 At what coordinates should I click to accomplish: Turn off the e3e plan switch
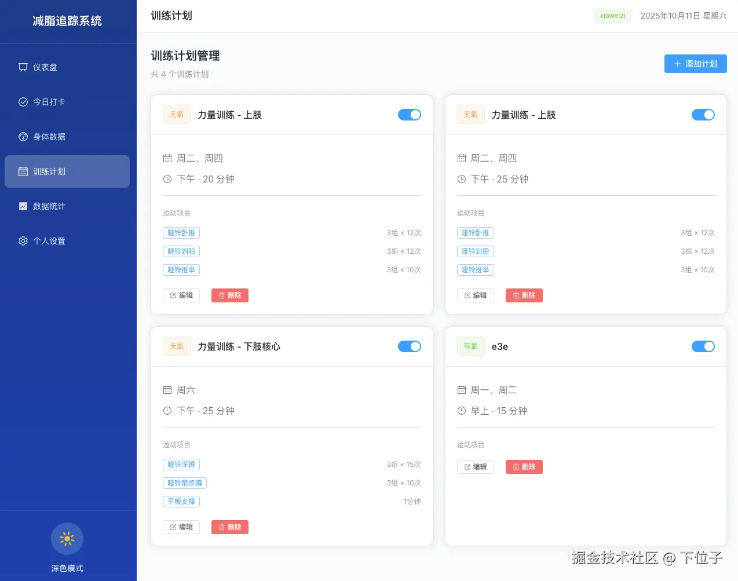tap(703, 346)
